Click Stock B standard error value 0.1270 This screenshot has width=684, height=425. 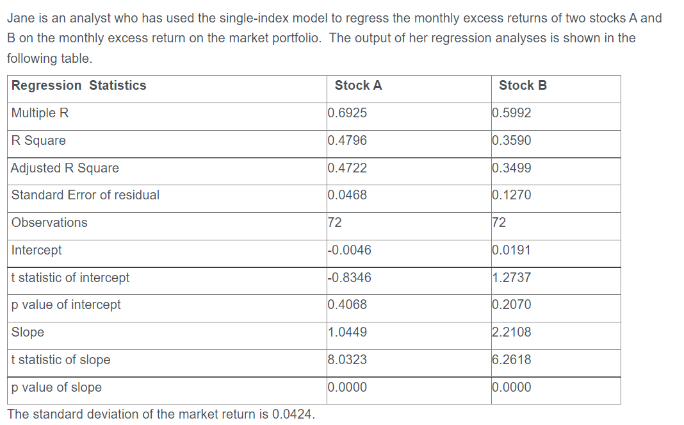511,195
